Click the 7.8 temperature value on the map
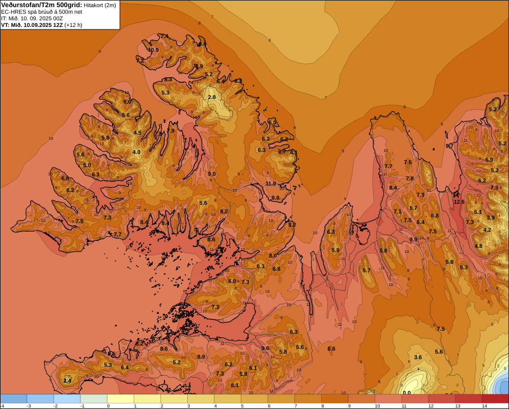This screenshot has width=509, height=409. pyautogui.click(x=410, y=178)
